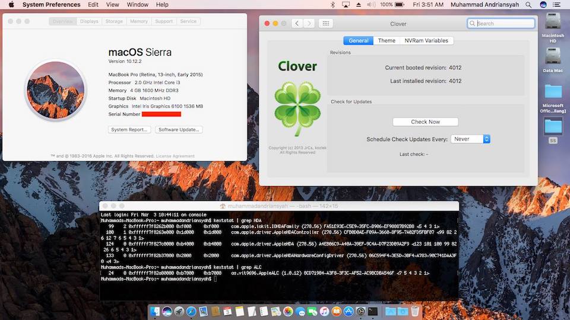
Task: Open the License Agreement link
Action: click(x=175, y=156)
